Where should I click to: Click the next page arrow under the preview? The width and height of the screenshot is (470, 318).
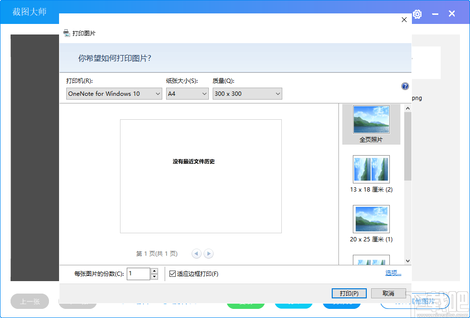click(208, 253)
